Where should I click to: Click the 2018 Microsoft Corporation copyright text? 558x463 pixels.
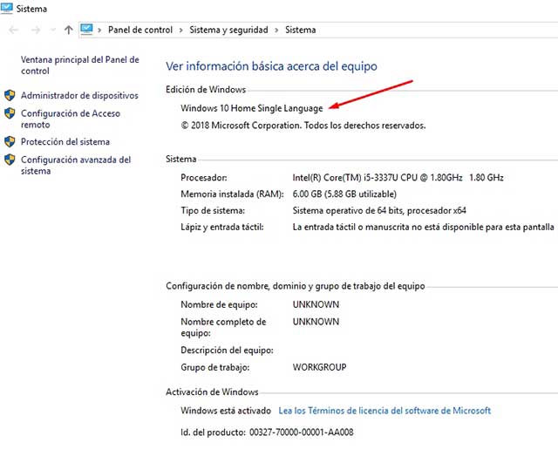[x=303, y=126]
